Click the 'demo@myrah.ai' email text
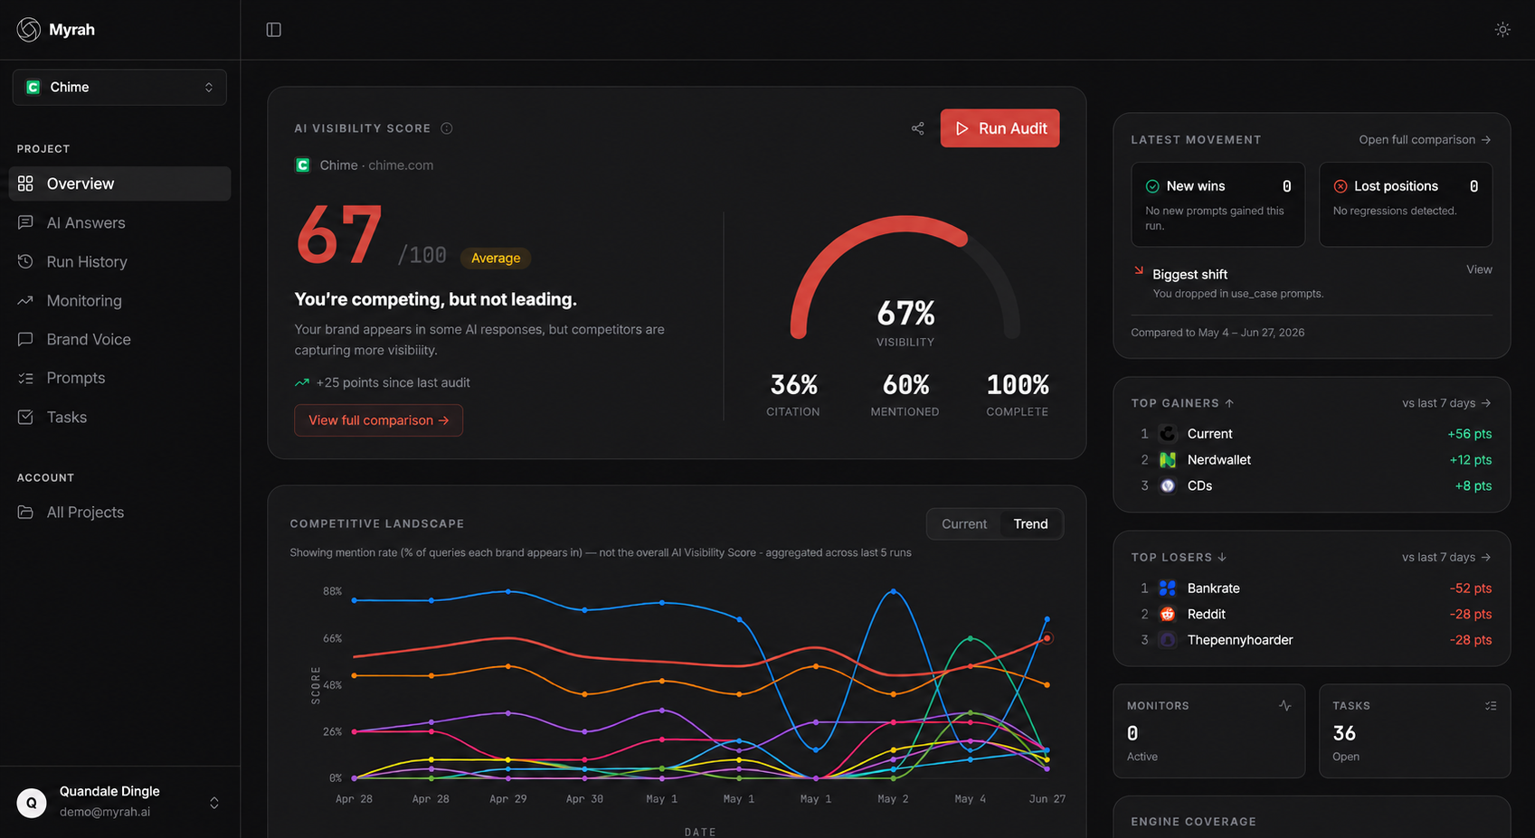 pyautogui.click(x=105, y=812)
